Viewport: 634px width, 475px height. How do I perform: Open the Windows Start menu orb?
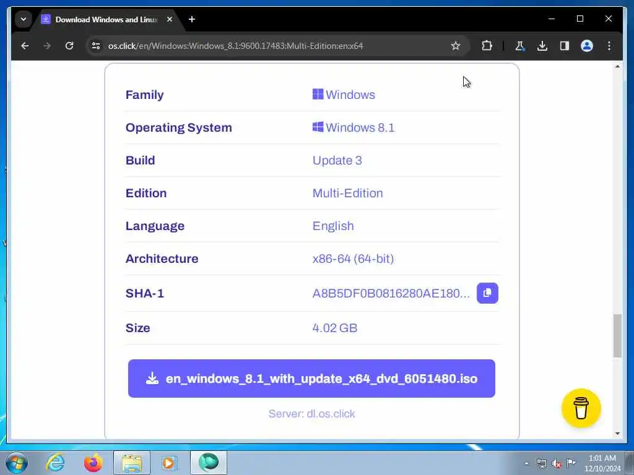(17, 463)
